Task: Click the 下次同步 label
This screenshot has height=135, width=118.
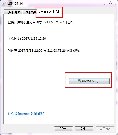Action: (x=14, y=39)
